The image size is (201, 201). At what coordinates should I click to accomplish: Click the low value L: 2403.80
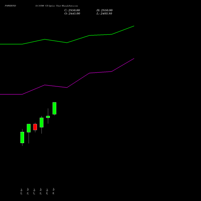tap(104, 14)
